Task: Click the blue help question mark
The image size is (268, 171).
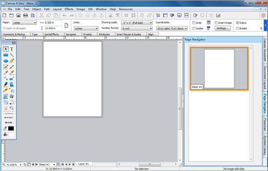Action: (261, 29)
